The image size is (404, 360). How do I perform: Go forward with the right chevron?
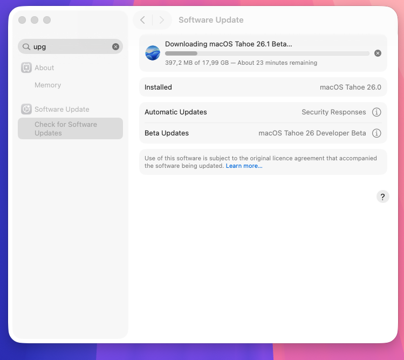[x=162, y=20]
